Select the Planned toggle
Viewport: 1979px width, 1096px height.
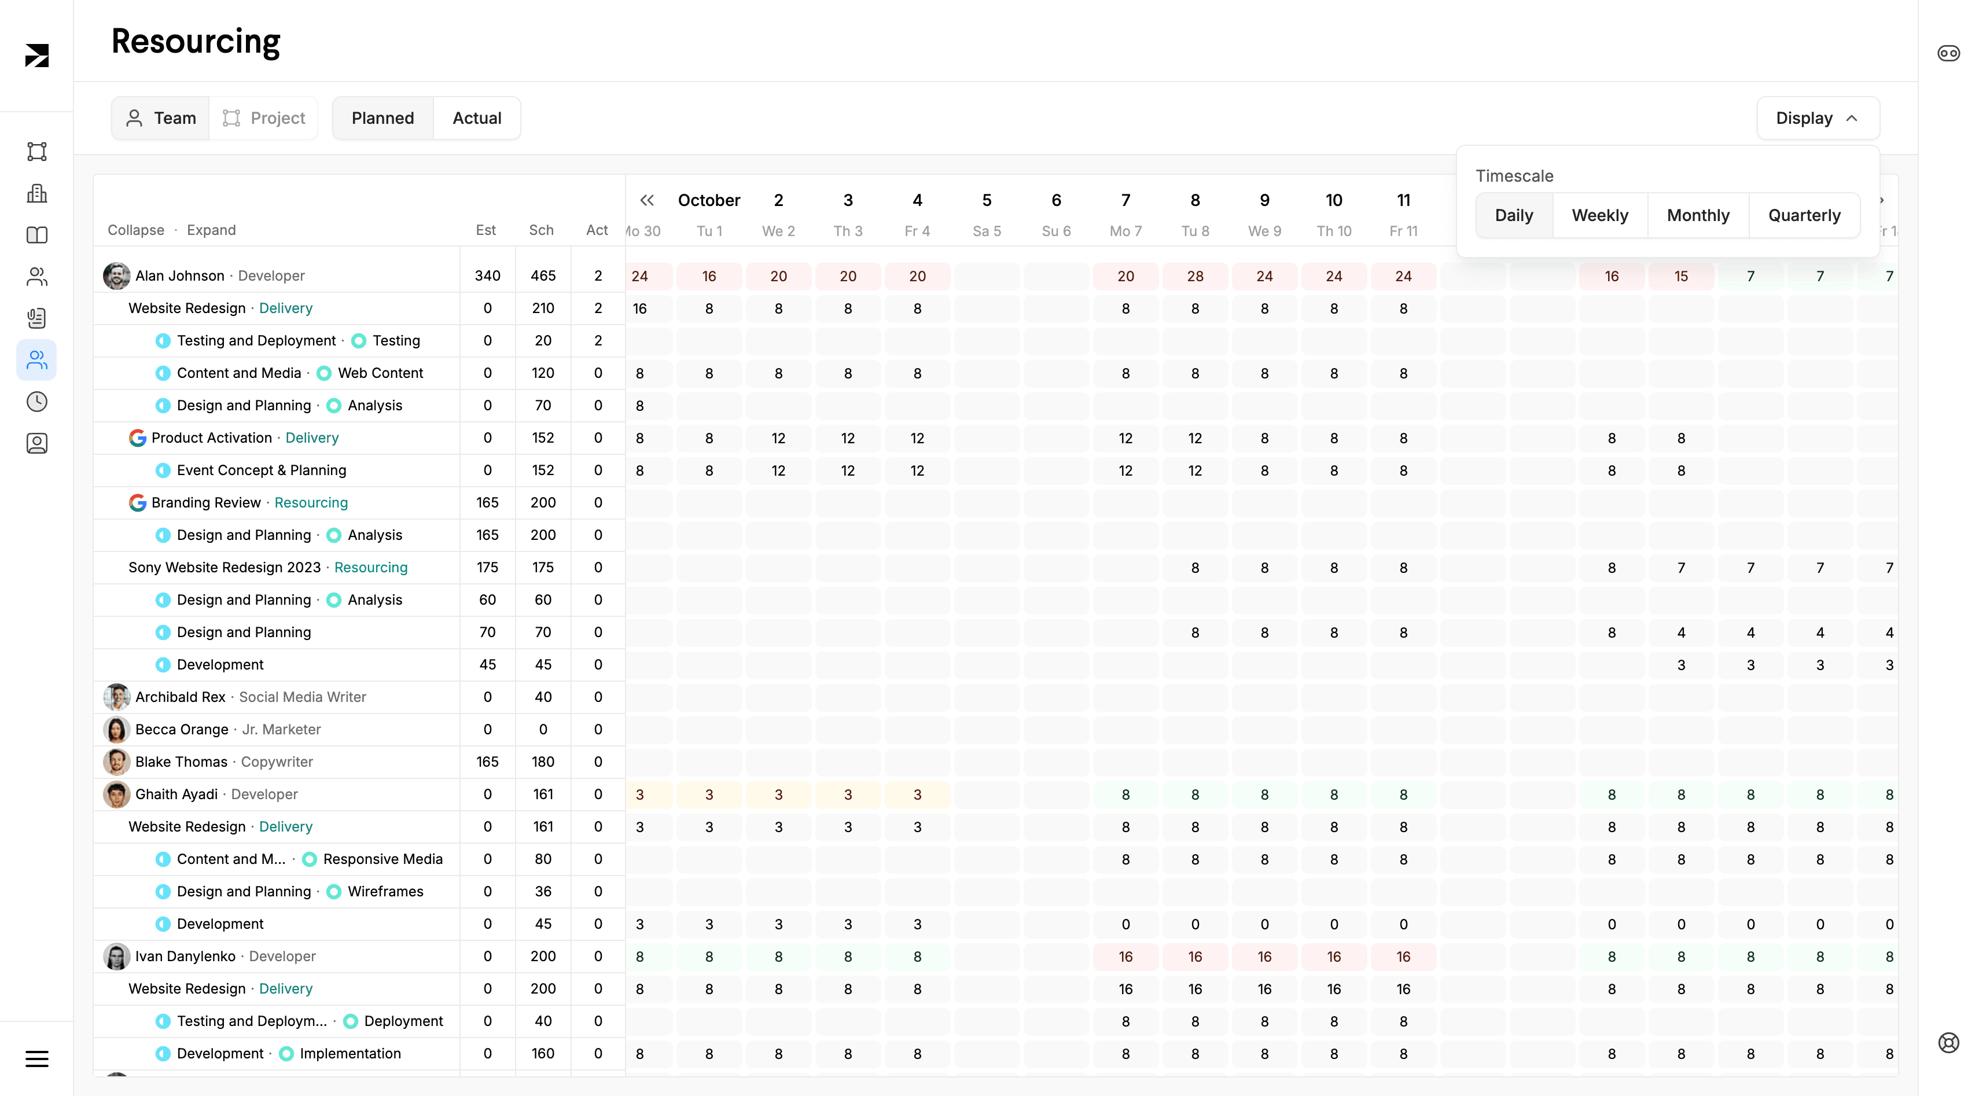tap(382, 118)
